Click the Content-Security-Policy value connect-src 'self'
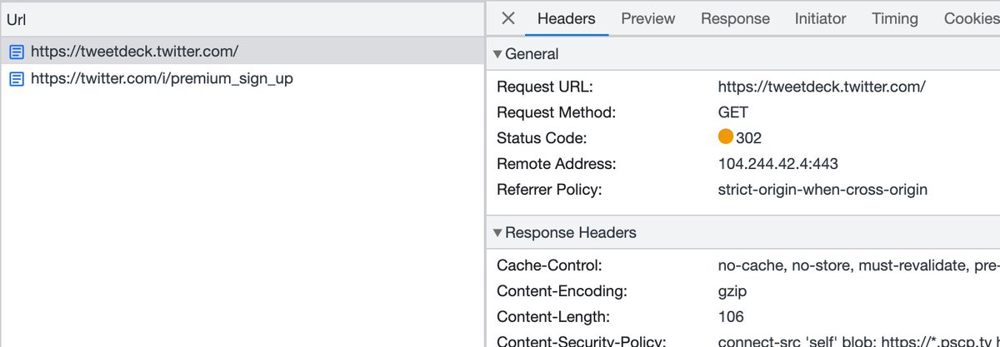The image size is (1000, 347). tap(858, 340)
